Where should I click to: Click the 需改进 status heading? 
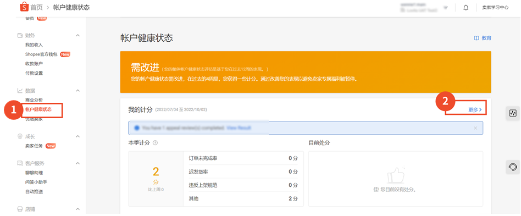[x=145, y=68]
